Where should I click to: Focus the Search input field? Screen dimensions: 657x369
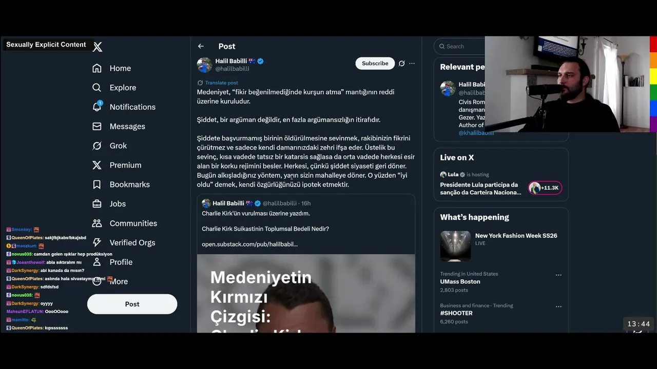pyautogui.click(x=459, y=46)
